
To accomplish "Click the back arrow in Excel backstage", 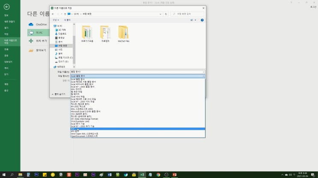I will (6, 7).
